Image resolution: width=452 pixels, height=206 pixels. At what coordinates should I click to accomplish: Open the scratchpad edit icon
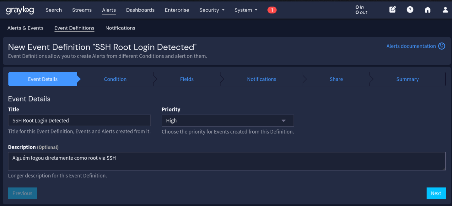click(x=392, y=10)
